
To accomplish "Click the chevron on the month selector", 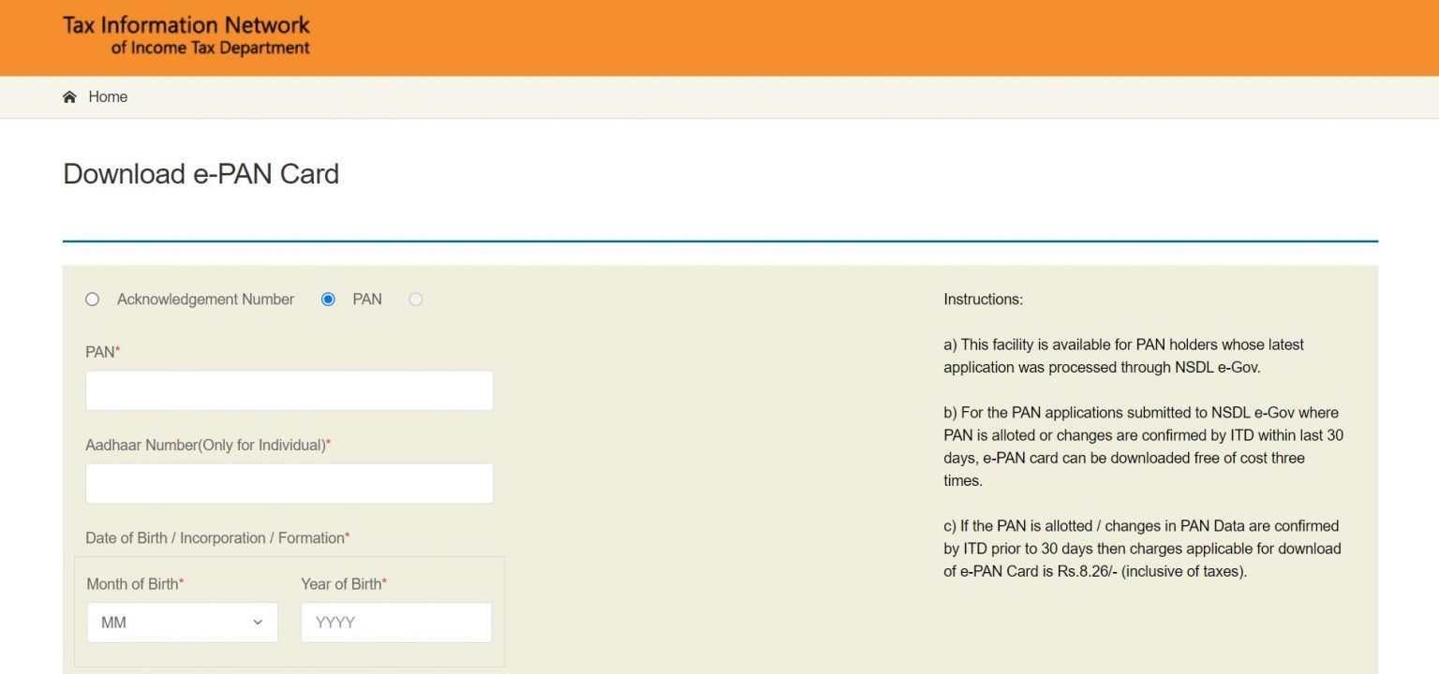I will click(258, 622).
